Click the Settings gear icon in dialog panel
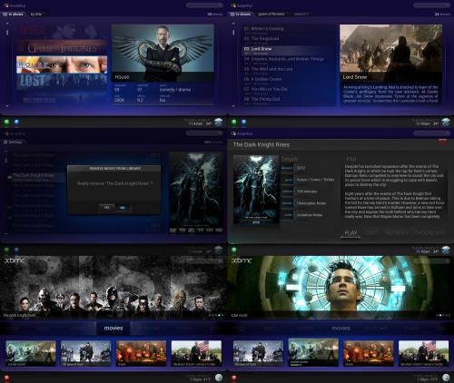Screen dimensions: 454x383 pos(5,142)
